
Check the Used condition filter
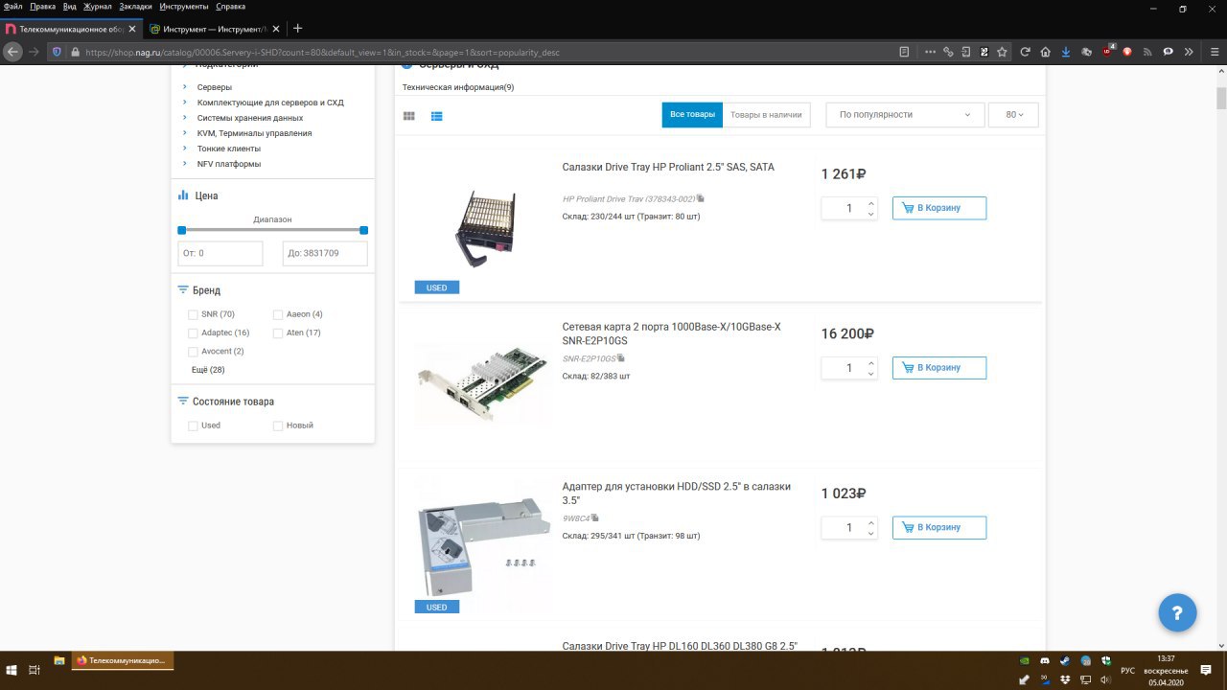point(193,425)
